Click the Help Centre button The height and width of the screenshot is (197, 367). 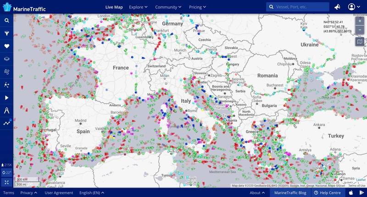(x=328, y=193)
